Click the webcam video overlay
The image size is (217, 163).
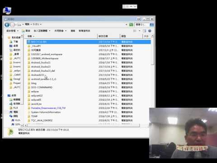point(183,133)
